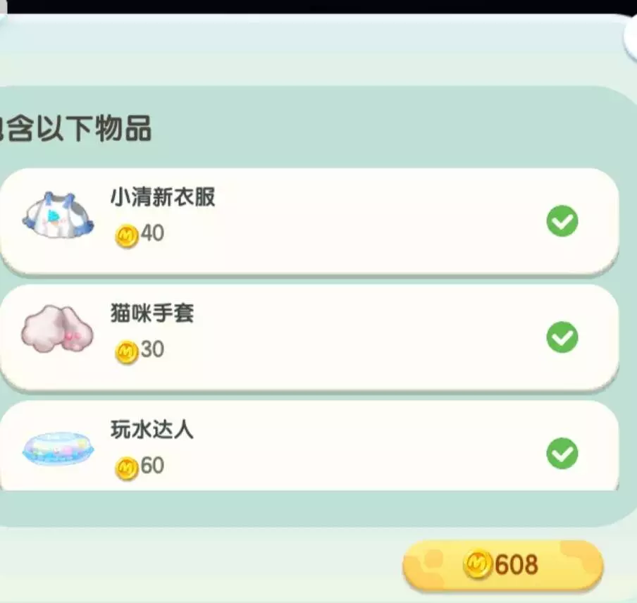The height and width of the screenshot is (603, 637).
Task: Click the 包含以下物品 section heading
Action: (x=75, y=128)
